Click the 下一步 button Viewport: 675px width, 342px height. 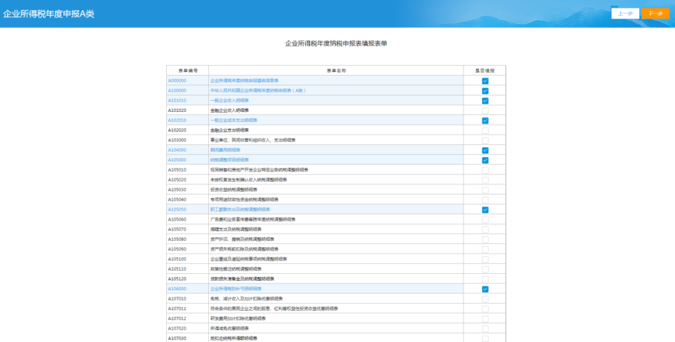(x=655, y=13)
